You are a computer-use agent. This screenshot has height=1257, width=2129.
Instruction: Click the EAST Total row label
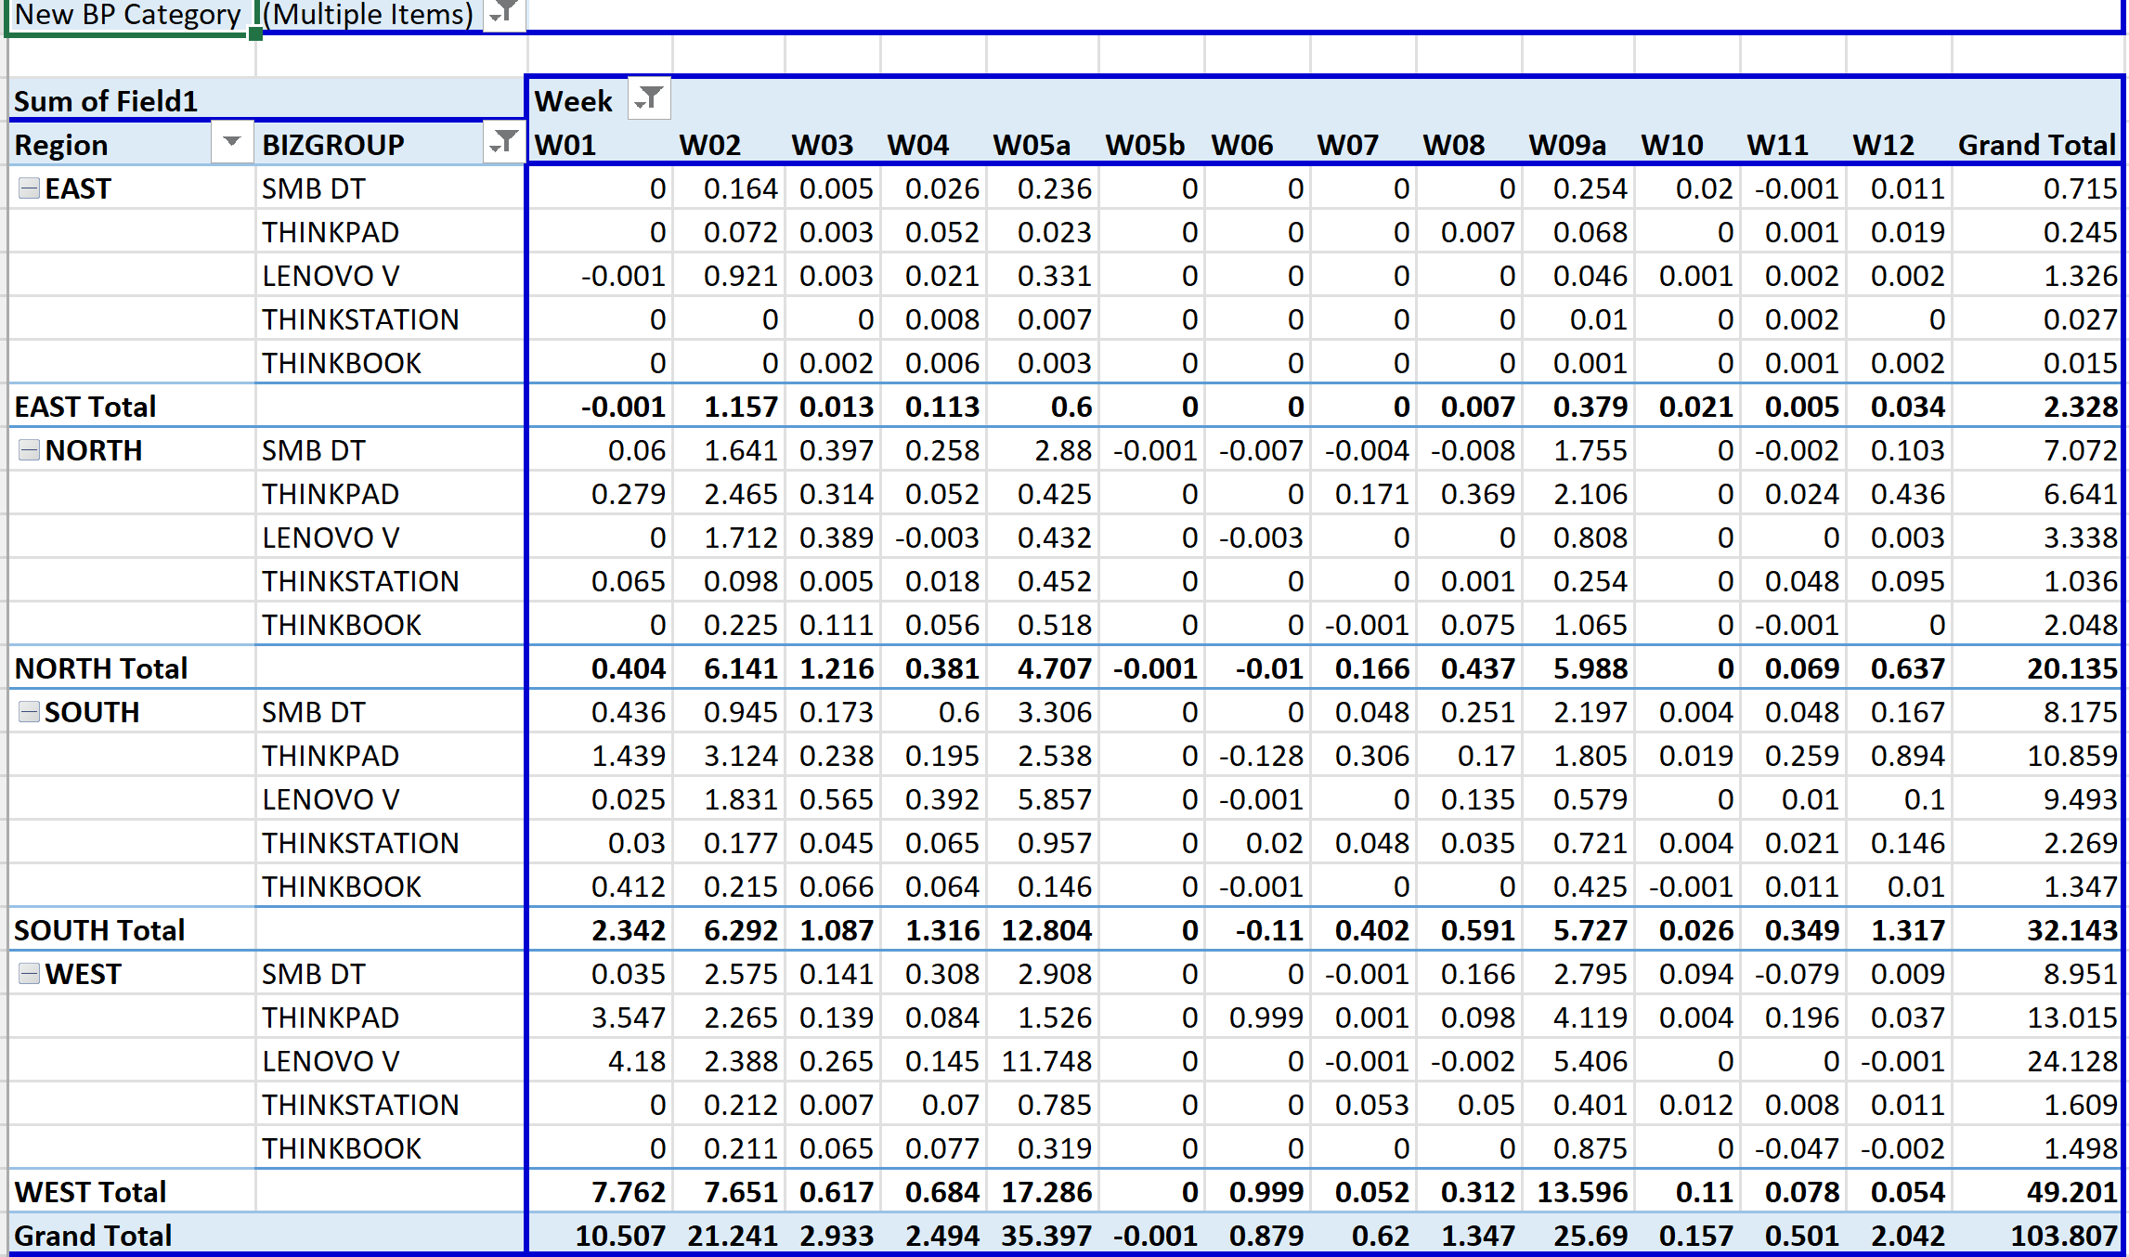(85, 407)
